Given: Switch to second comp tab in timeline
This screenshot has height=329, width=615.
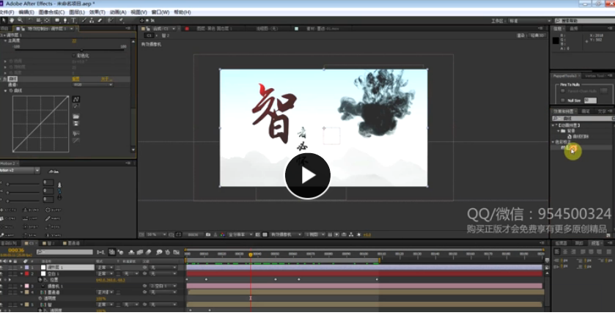Looking at the screenshot, I should [48, 243].
